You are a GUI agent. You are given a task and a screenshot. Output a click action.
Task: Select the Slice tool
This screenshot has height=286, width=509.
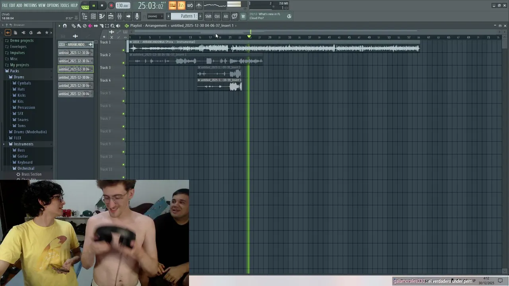pos(101,25)
